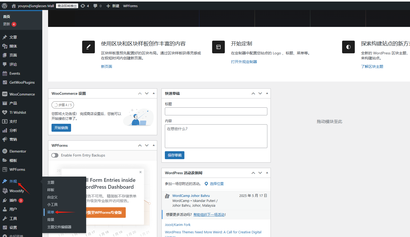This screenshot has width=410, height=237.
Task: Click the WordPress logo in the admin bar
Action: pyautogui.click(x=4, y=6)
